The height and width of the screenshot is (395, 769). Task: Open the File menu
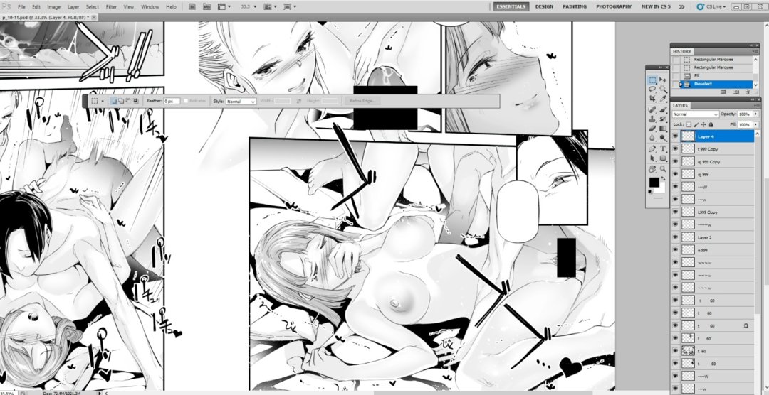tap(21, 7)
